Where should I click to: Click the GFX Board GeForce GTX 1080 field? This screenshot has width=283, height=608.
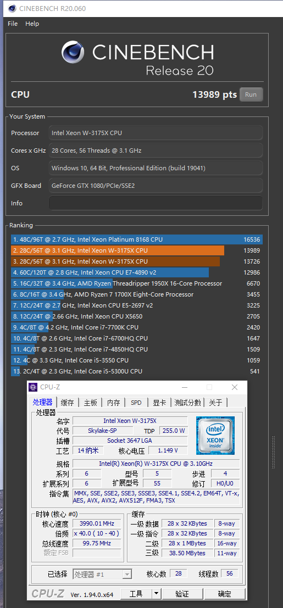(x=156, y=186)
